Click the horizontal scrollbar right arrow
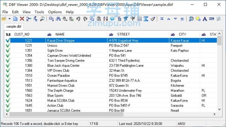 click(x=215, y=114)
